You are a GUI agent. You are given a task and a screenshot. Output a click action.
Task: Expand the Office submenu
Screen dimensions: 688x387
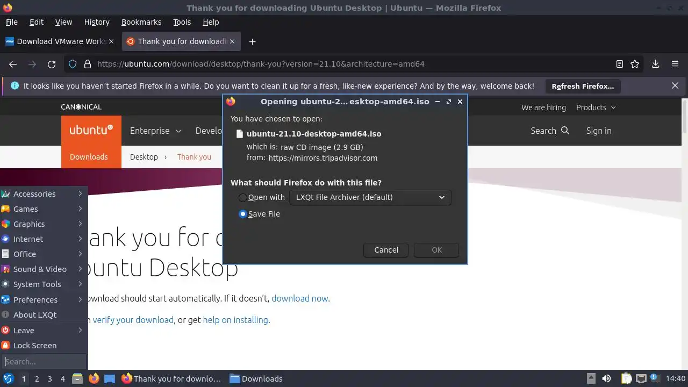(x=44, y=254)
